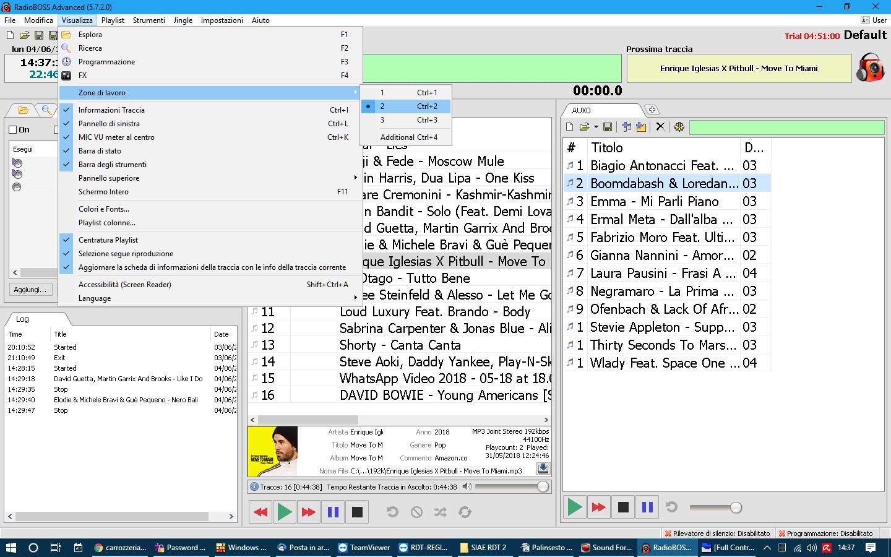Adjust the main player volume slider
This screenshot has height=557, width=891.
coord(543,486)
